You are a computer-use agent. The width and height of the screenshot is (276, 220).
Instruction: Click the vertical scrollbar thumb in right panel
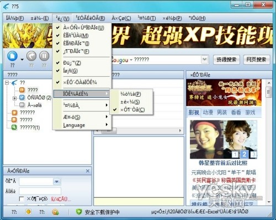click(269, 92)
